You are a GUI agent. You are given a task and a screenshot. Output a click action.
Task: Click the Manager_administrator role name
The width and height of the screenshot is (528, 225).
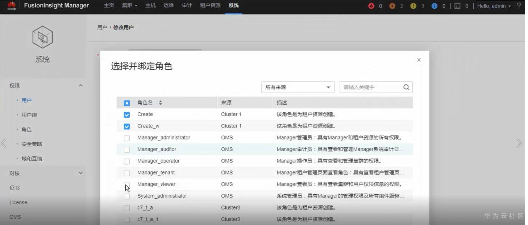tap(164, 138)
